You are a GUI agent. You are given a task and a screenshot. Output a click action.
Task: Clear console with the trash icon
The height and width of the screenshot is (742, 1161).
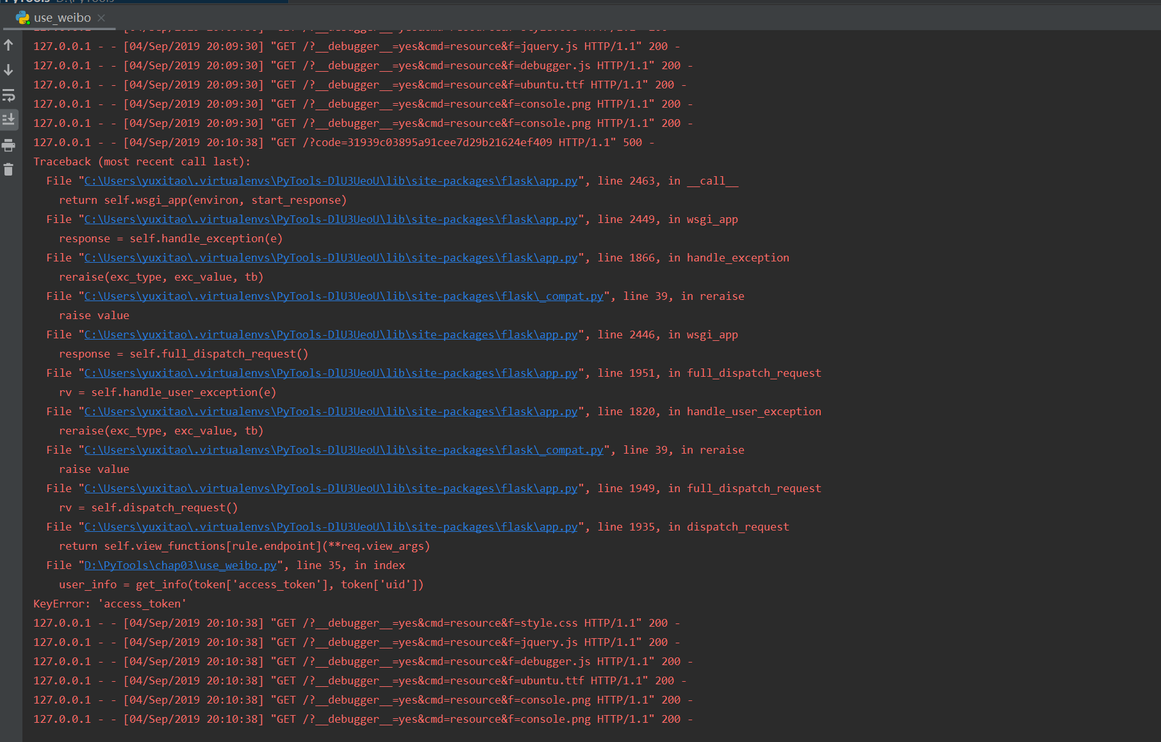pyautogui.click(x=8, y=170)
